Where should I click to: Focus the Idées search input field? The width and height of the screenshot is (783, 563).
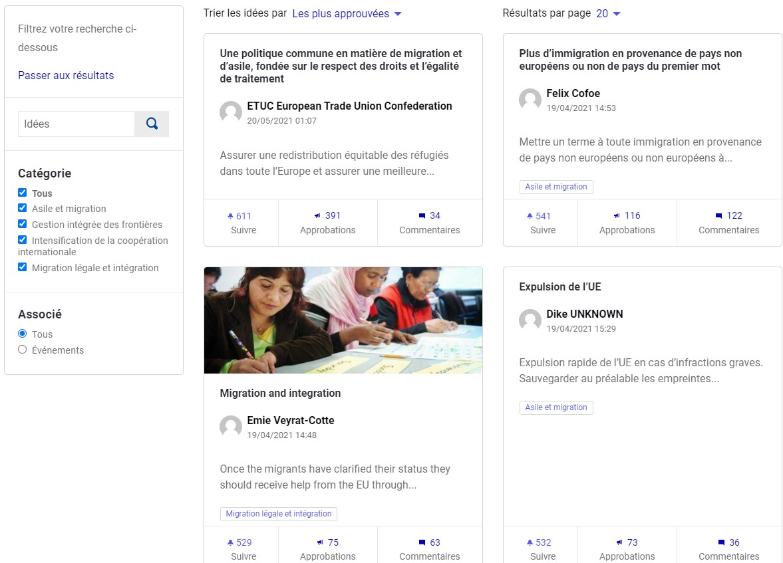77,124
